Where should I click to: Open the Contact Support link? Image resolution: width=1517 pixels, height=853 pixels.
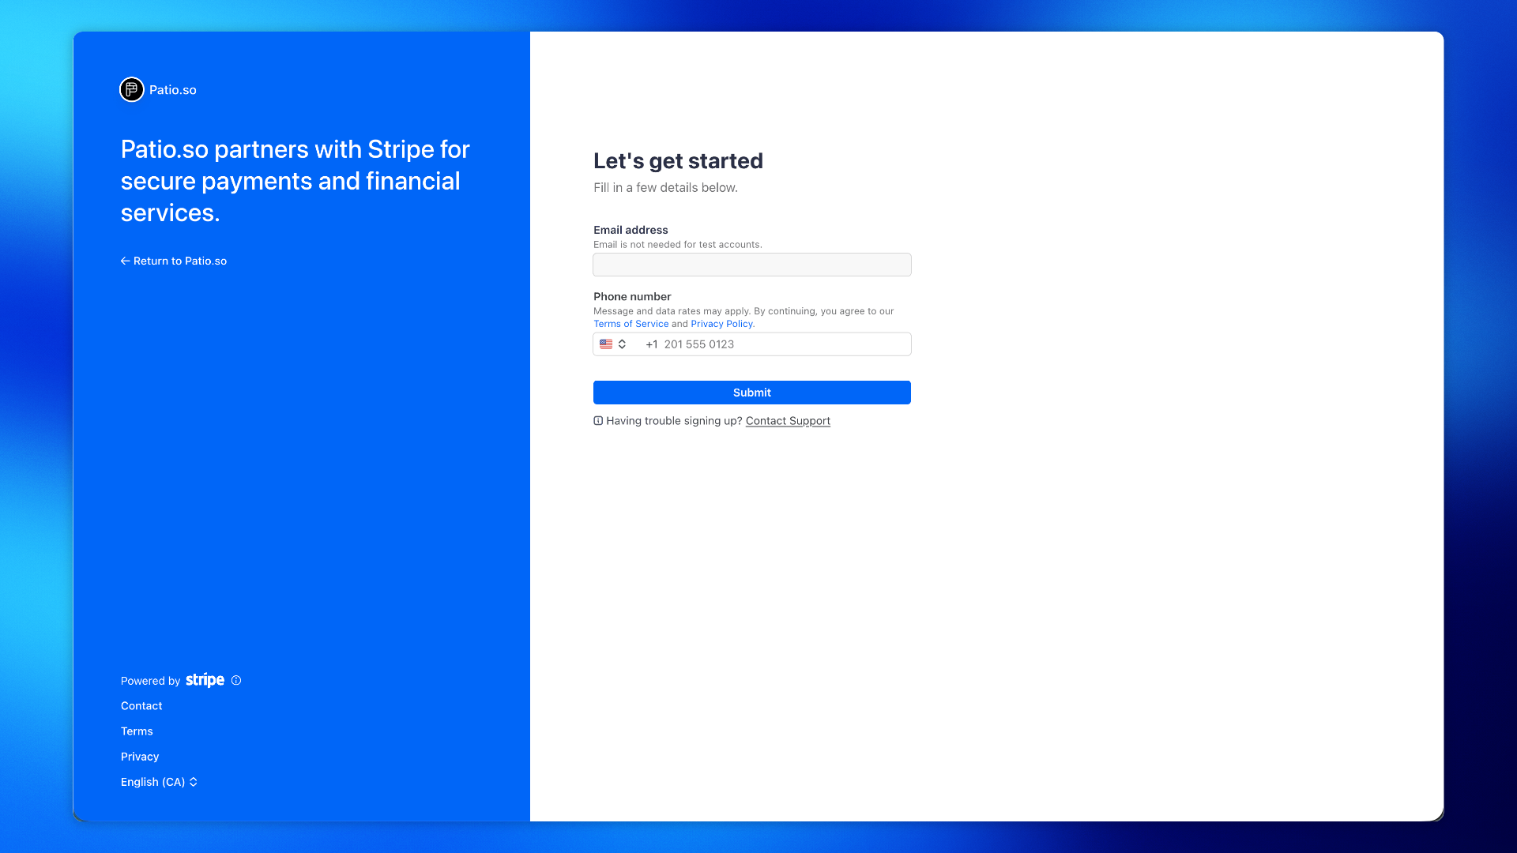pos(788,421)
